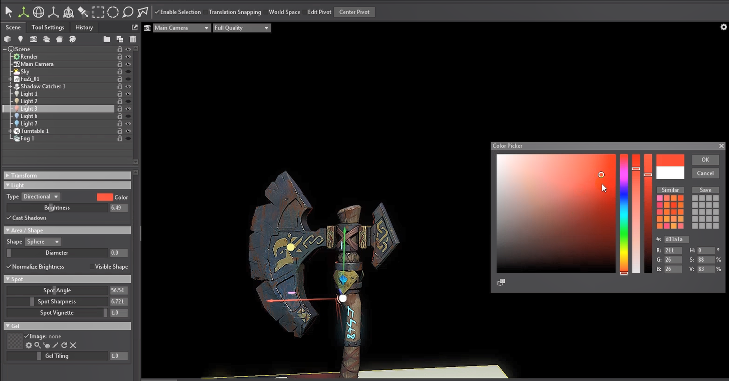Toggle visibility eye for Light 1
This screenshot has width=729, height=381.
pyautogui.click(x=128, y=94)
